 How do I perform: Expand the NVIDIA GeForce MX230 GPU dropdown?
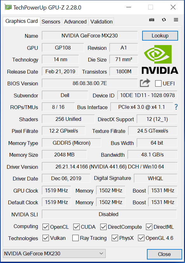pyautogui.click(x=54, y=253)
